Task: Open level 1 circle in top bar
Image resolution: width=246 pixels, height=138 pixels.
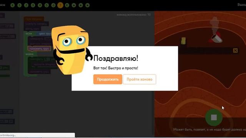Action: [20, 5]
